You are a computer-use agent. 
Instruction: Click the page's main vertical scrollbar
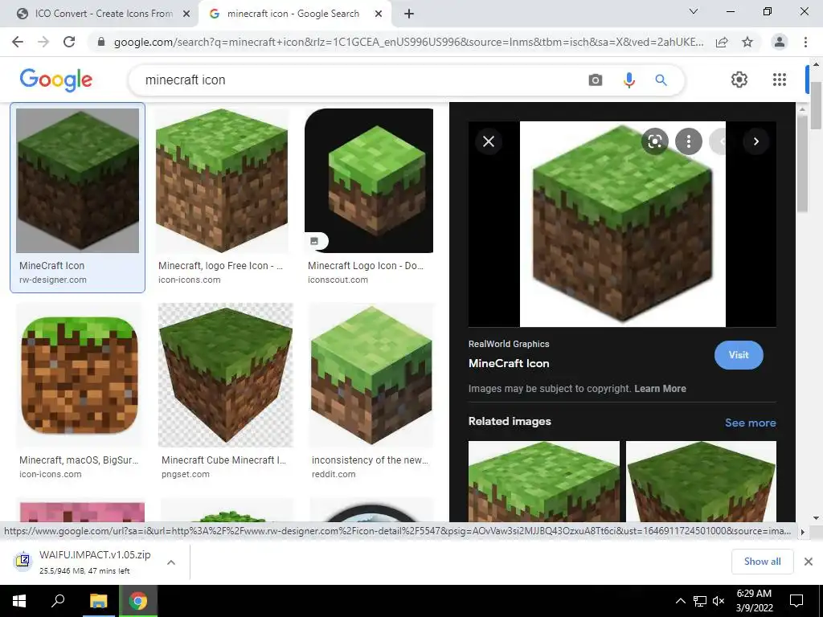817,105
